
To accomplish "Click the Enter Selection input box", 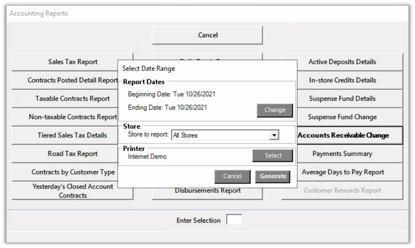I will (234, 220).
